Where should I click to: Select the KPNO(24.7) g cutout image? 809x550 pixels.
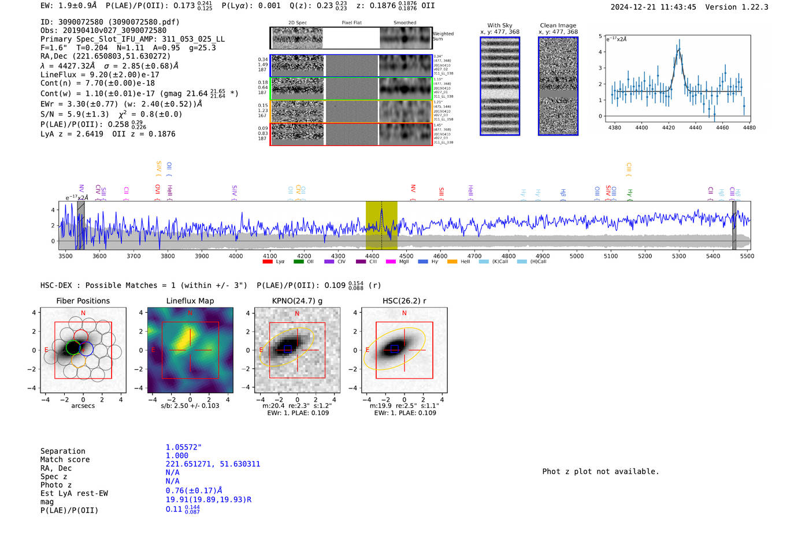297,350
